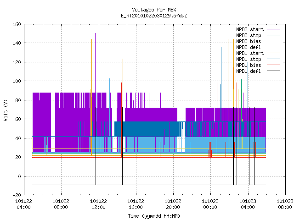This screenshot has width=294, height=220.
Task: Select the NPD2 defl legend label
Action: [249, 47]
